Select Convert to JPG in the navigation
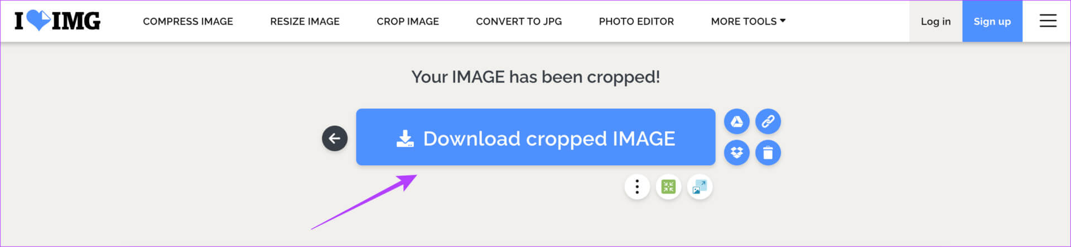The image size is (1071, 247). 519,21
